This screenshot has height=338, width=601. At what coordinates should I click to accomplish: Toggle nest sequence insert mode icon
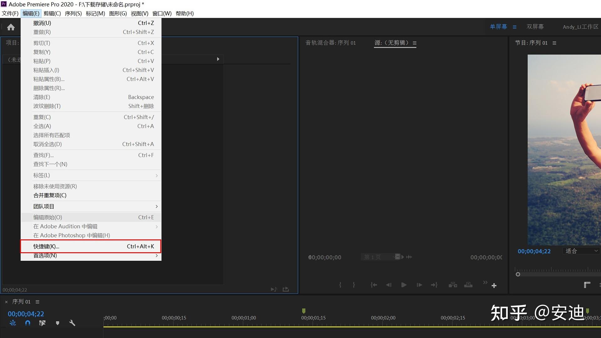pyautogui.click(x=13, y=323)
